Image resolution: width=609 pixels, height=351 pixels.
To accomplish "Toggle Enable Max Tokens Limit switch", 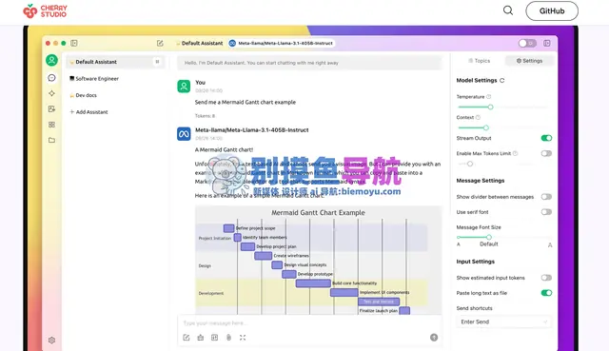I will [x=546, y=153].
